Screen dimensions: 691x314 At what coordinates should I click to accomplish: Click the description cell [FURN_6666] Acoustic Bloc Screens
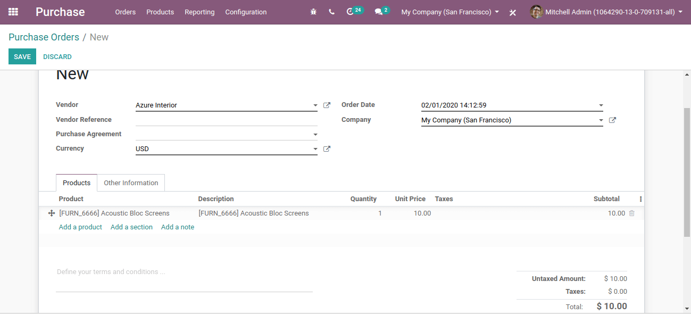[254, 213]
